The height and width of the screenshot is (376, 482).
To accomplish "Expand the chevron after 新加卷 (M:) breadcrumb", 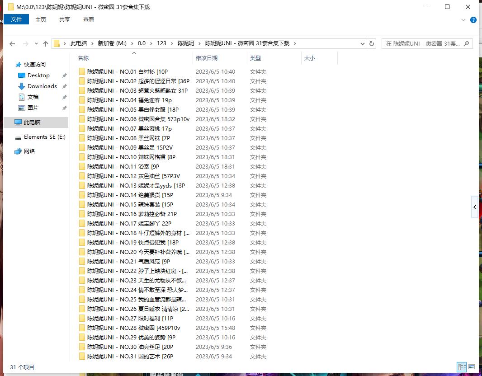I will (x=132, y=44).
